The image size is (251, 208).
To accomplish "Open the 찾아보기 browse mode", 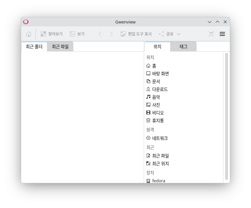I will [x=52, y=34].
